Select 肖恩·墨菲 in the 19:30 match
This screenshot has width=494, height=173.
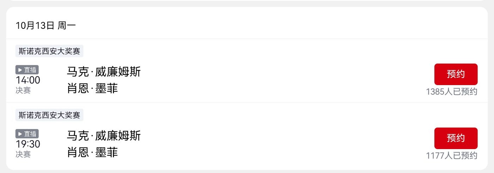pyautogui.click(x=92, y=152)
